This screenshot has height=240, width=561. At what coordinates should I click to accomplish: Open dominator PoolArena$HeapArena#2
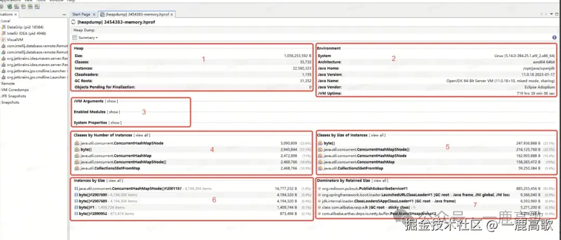[379, 214]
